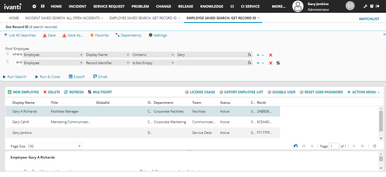Viewport: 386px width, 177px height.
Task: Click Save As...
Action: pos(73,35)
